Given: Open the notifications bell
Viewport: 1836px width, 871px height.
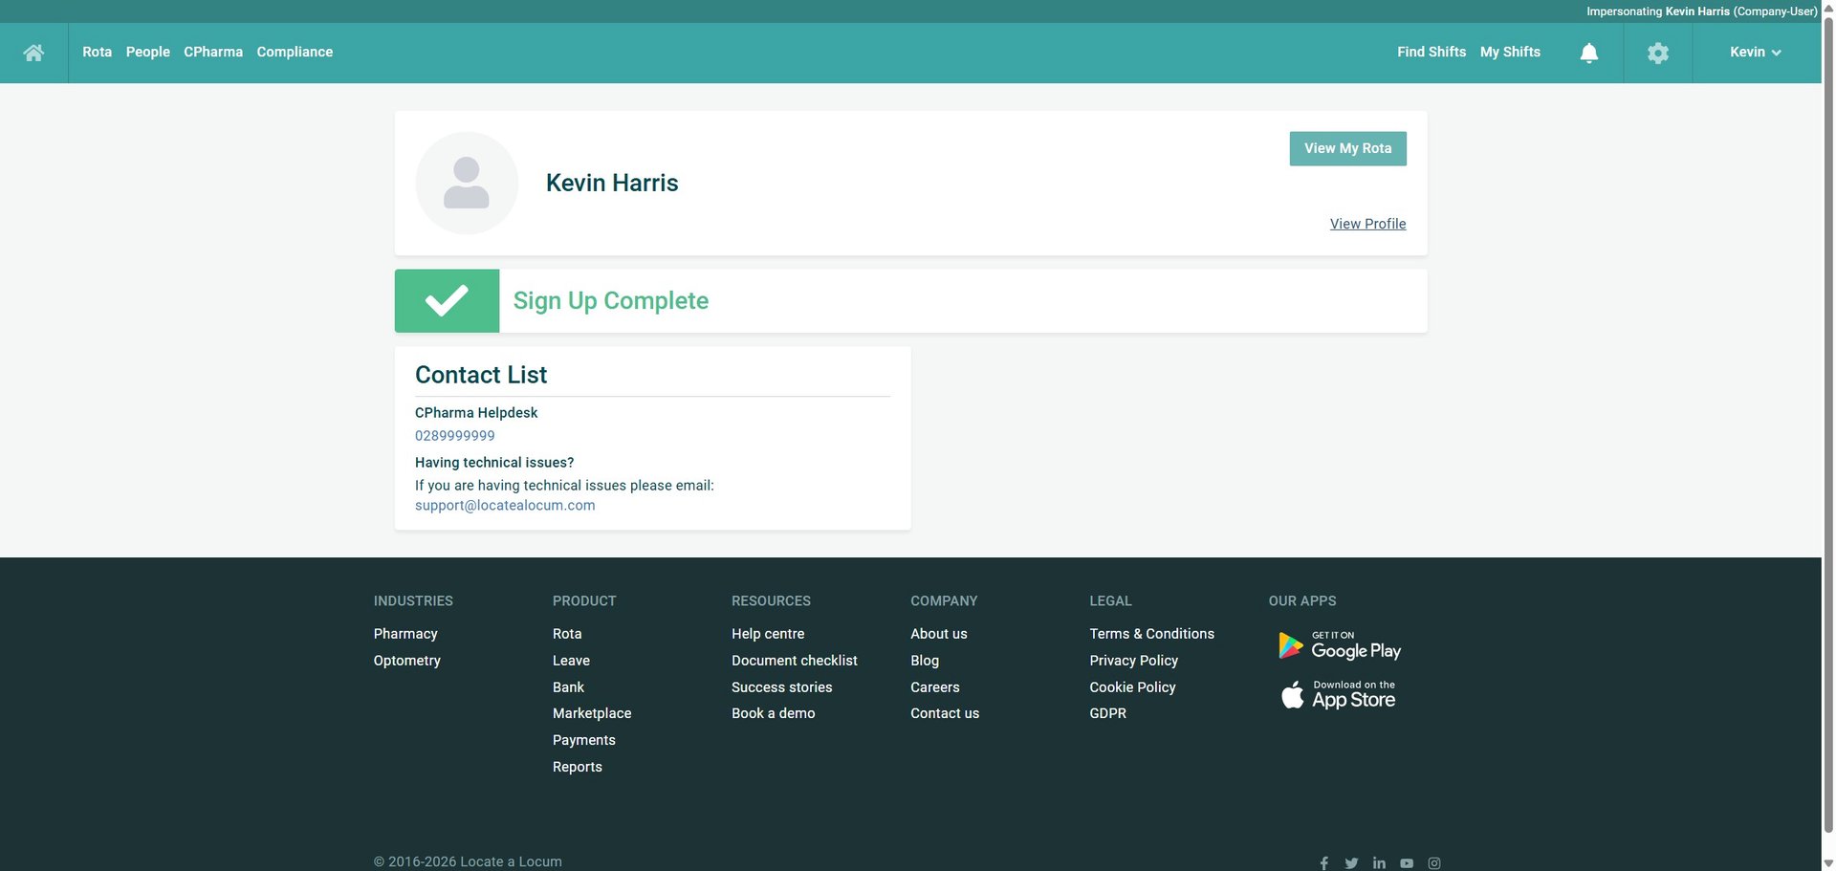Looking at the screenshot, I should [x=1588, y=53].
